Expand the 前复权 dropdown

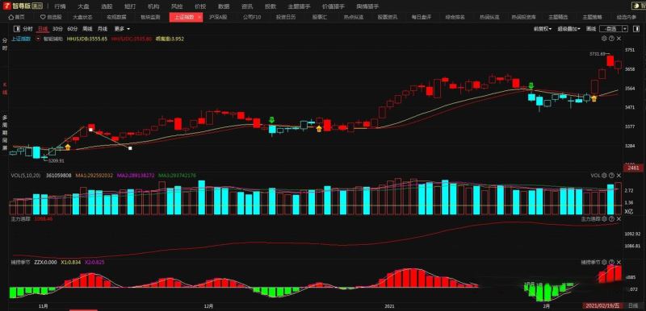click(542, 29)
